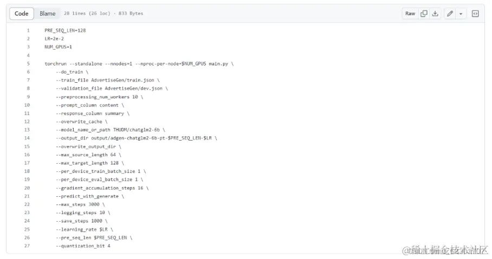Download the raw file
Image resolution: width=492 pixels, height=259 pixels.
pyautogui.click(x=435, y=14)
